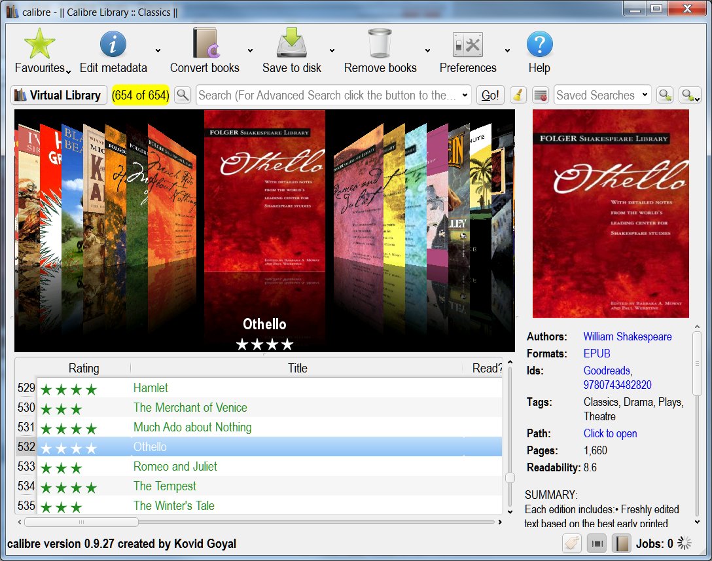This screenshot has width=712, height=561.
Task: Click the Jobs spinner icon
Action: 685,543
